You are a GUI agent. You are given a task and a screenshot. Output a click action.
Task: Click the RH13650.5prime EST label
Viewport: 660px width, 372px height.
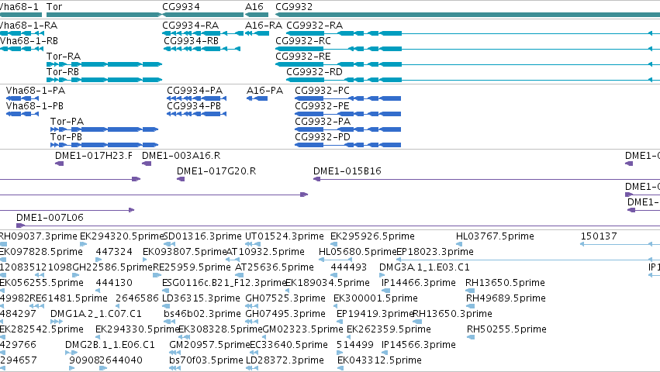(505, 283)
